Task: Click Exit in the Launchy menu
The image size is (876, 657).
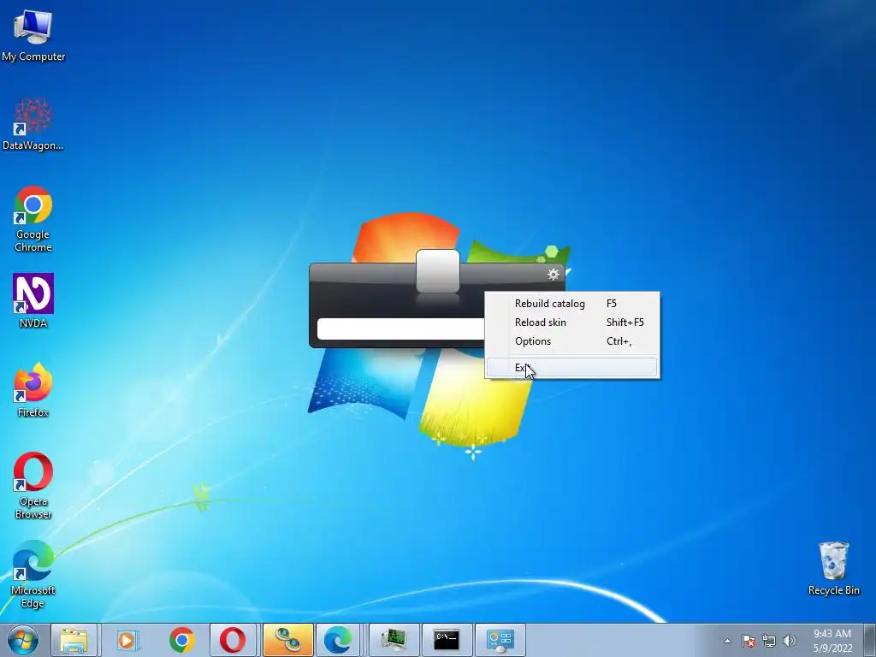Action: tap(572, 368)
